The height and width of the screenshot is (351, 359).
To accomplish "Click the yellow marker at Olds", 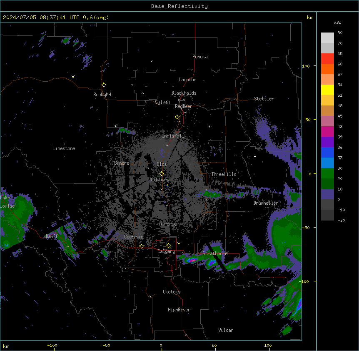I will pos(162,174).
